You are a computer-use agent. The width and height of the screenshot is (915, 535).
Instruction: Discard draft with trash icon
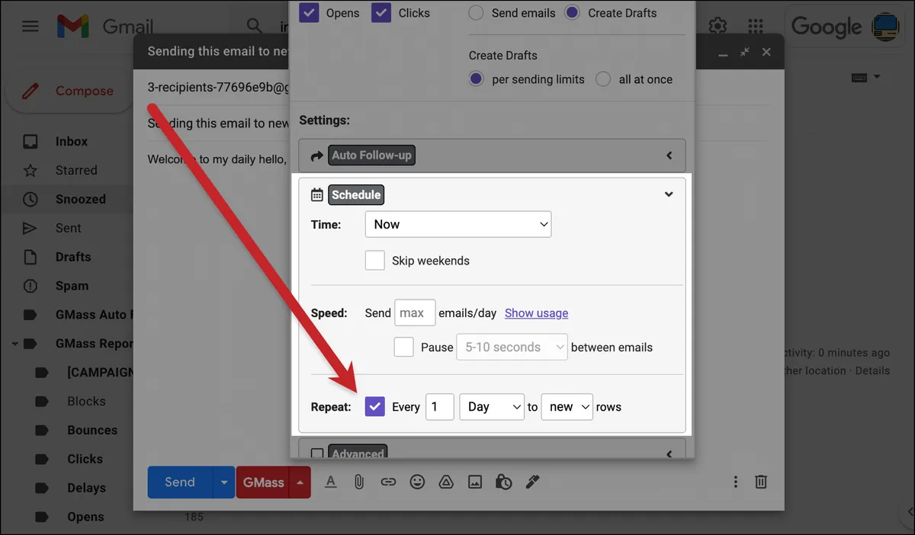click(x=761, y=482)
